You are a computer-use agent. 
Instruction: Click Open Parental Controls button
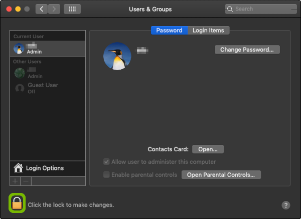click(221, 175)
